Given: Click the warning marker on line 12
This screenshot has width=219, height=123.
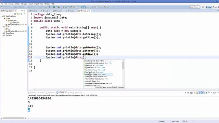Looking at the screenshot, I should (28, 51).
